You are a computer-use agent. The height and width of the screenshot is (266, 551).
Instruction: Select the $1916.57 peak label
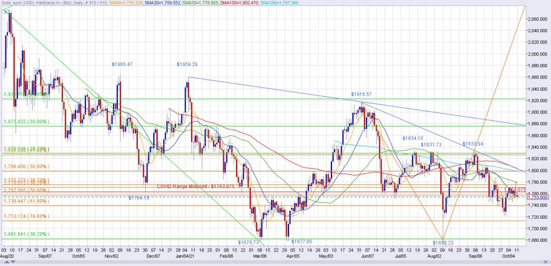(x=361, y=95)
